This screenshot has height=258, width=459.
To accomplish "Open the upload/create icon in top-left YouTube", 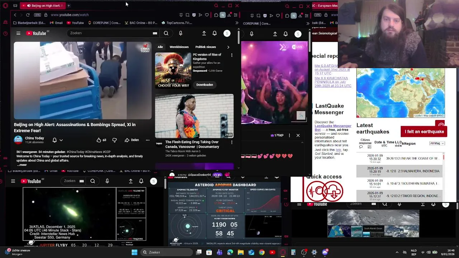I will [204, 33].
